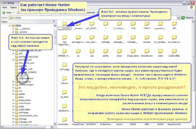
Task: Select the codex folder icon in right pane
Action: click(x=160, y=51)
